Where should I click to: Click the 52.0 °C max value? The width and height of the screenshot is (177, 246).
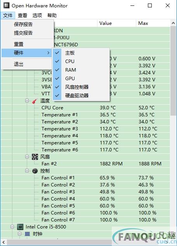pyautogui.click(x=146, y=108)
